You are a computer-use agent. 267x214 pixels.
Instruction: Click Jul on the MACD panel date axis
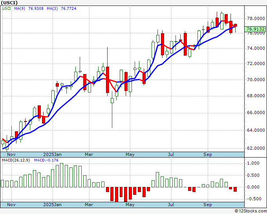tap(171, 205)
